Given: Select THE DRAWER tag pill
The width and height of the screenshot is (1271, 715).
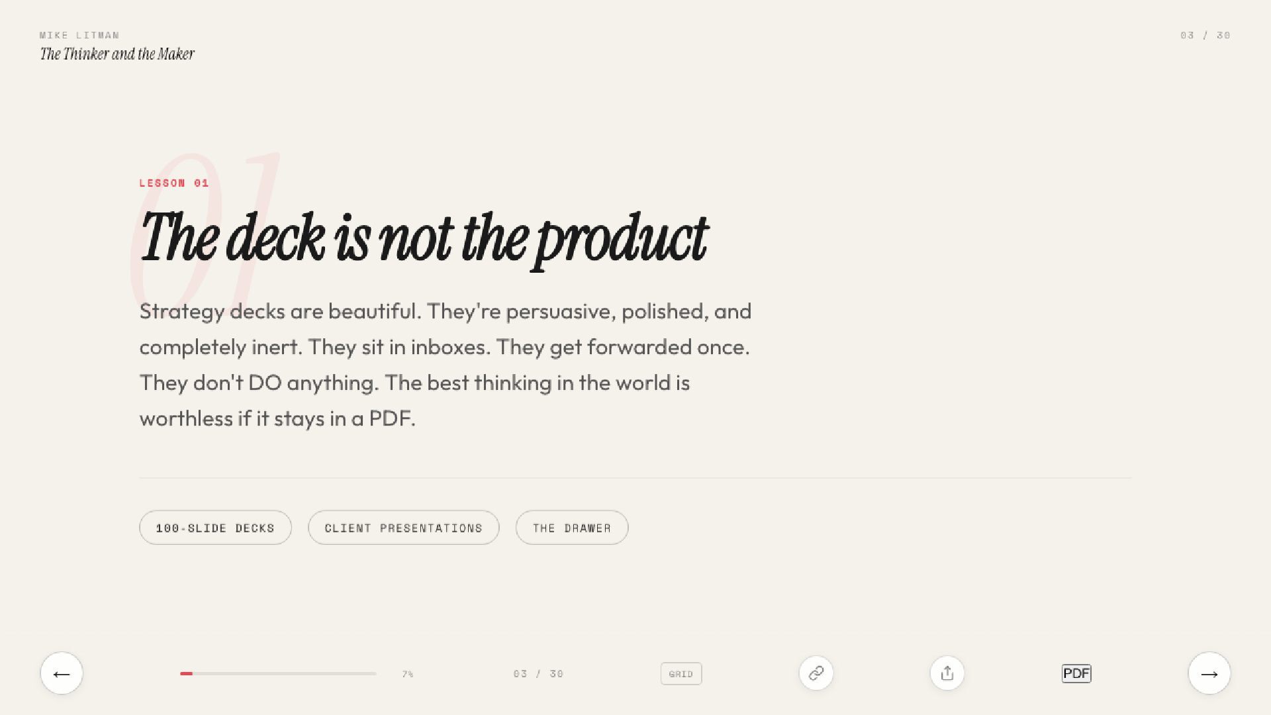Looking at the screenshot, I should pyautogui.click(x=572, y=528).
